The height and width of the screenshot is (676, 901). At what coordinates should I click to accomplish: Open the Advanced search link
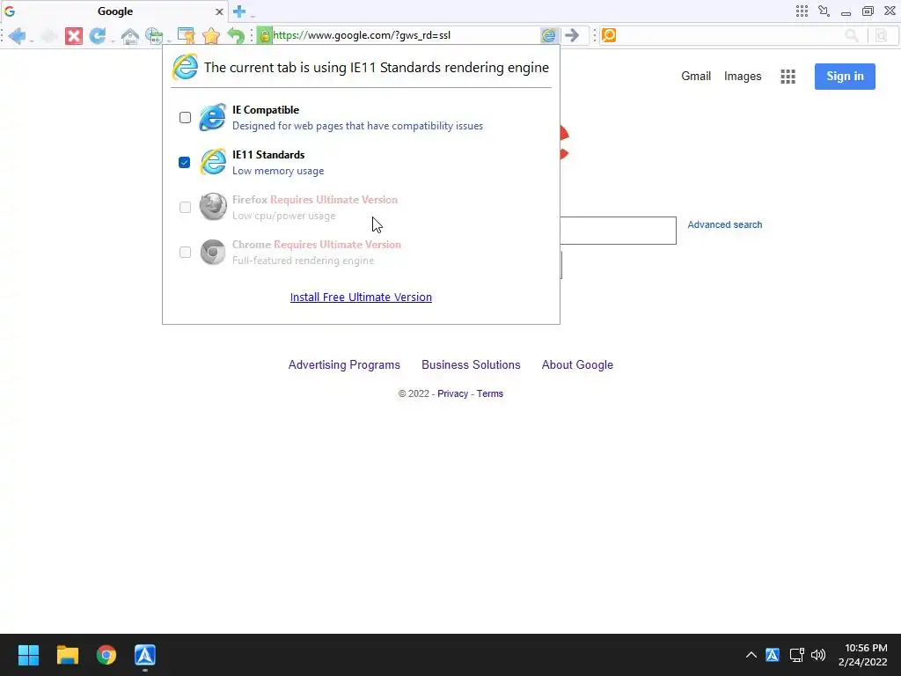725,224
